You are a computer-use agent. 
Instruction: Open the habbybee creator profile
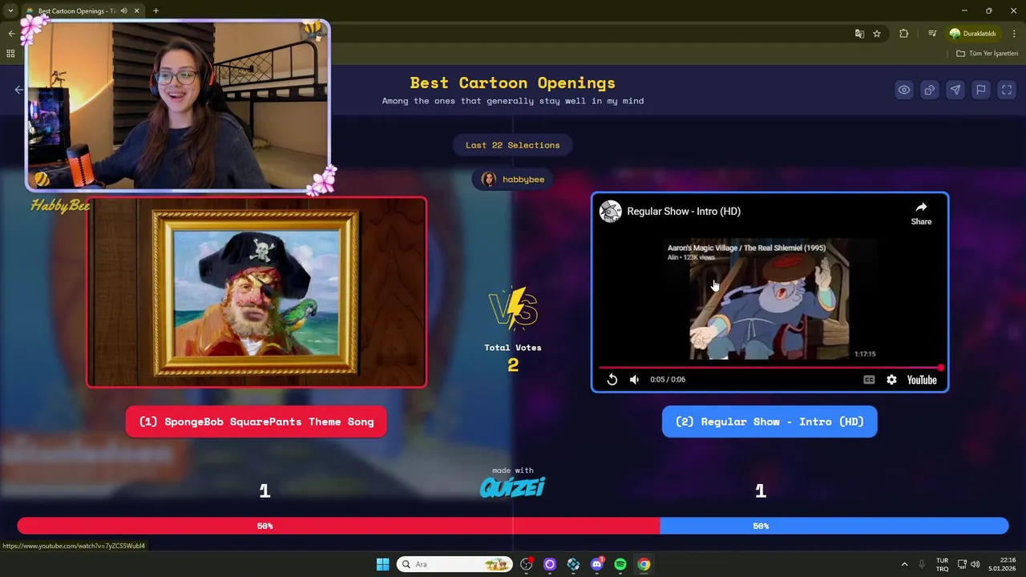click(x=513, y=180)
